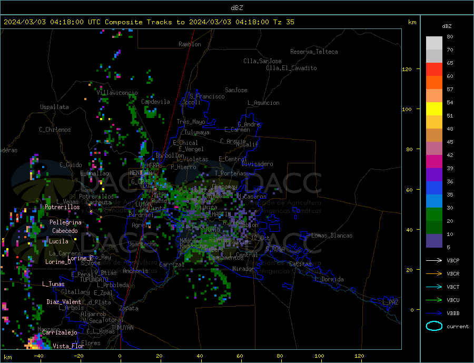The width and height of the screenshot is (474, 363).
Task: Click the 'Reserva_Telteca' place label
Action: [x=314, y=52]
